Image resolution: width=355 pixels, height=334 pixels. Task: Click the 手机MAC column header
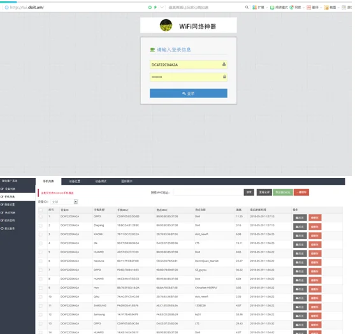tap(123, 210)
